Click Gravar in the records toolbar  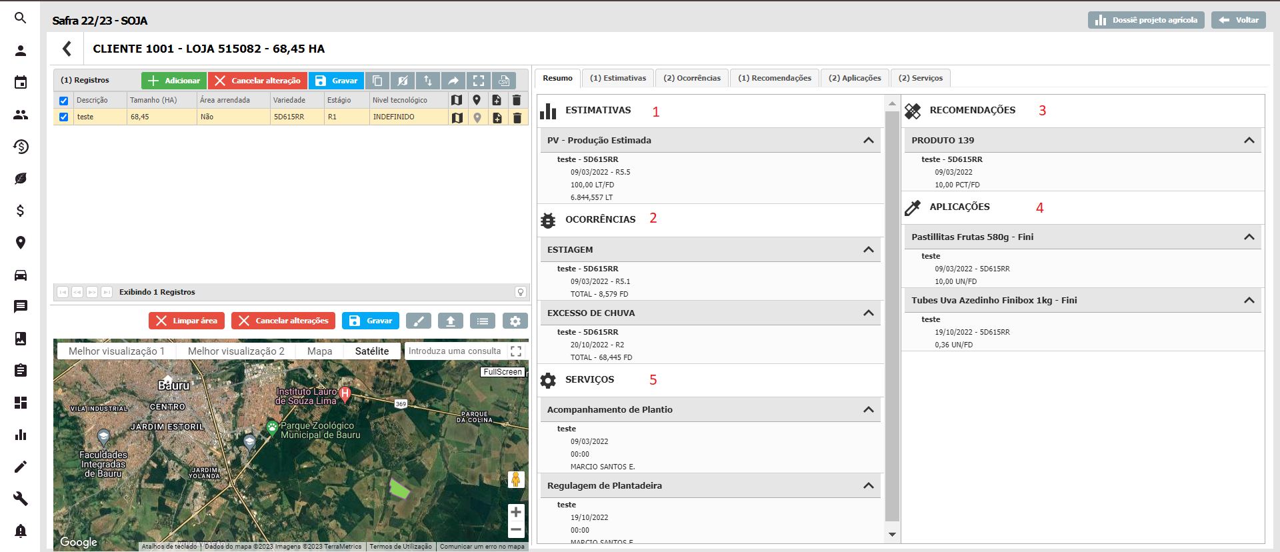[336, 81]
